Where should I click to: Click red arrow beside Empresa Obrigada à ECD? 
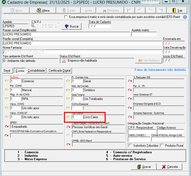pyautogui.click(x=130, y=108)
